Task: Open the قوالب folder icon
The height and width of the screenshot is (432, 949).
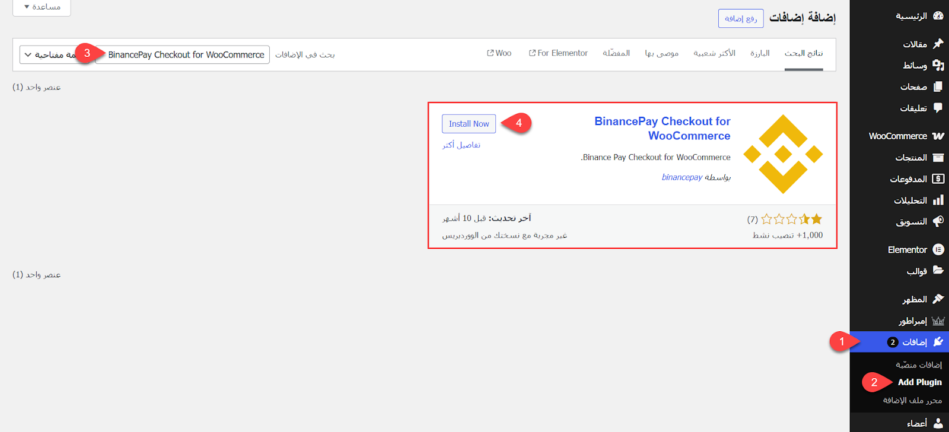Action: tap(938, 271)
